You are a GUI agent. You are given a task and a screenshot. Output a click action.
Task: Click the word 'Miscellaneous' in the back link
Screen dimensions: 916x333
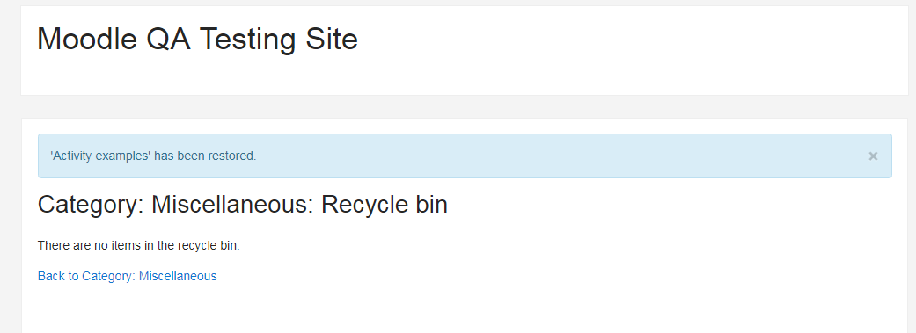click(178, 276)
